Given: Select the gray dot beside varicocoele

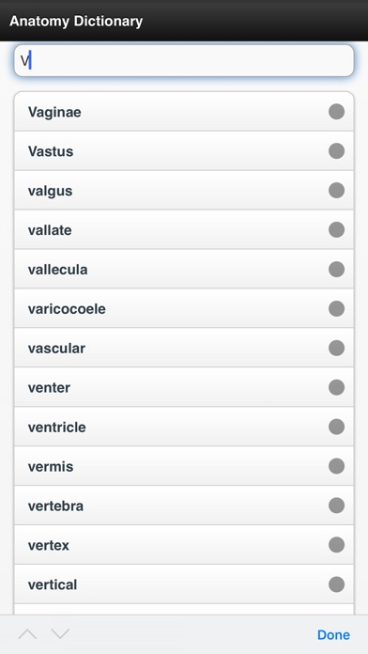Looking at the screenshot, I should pos(336,308).
